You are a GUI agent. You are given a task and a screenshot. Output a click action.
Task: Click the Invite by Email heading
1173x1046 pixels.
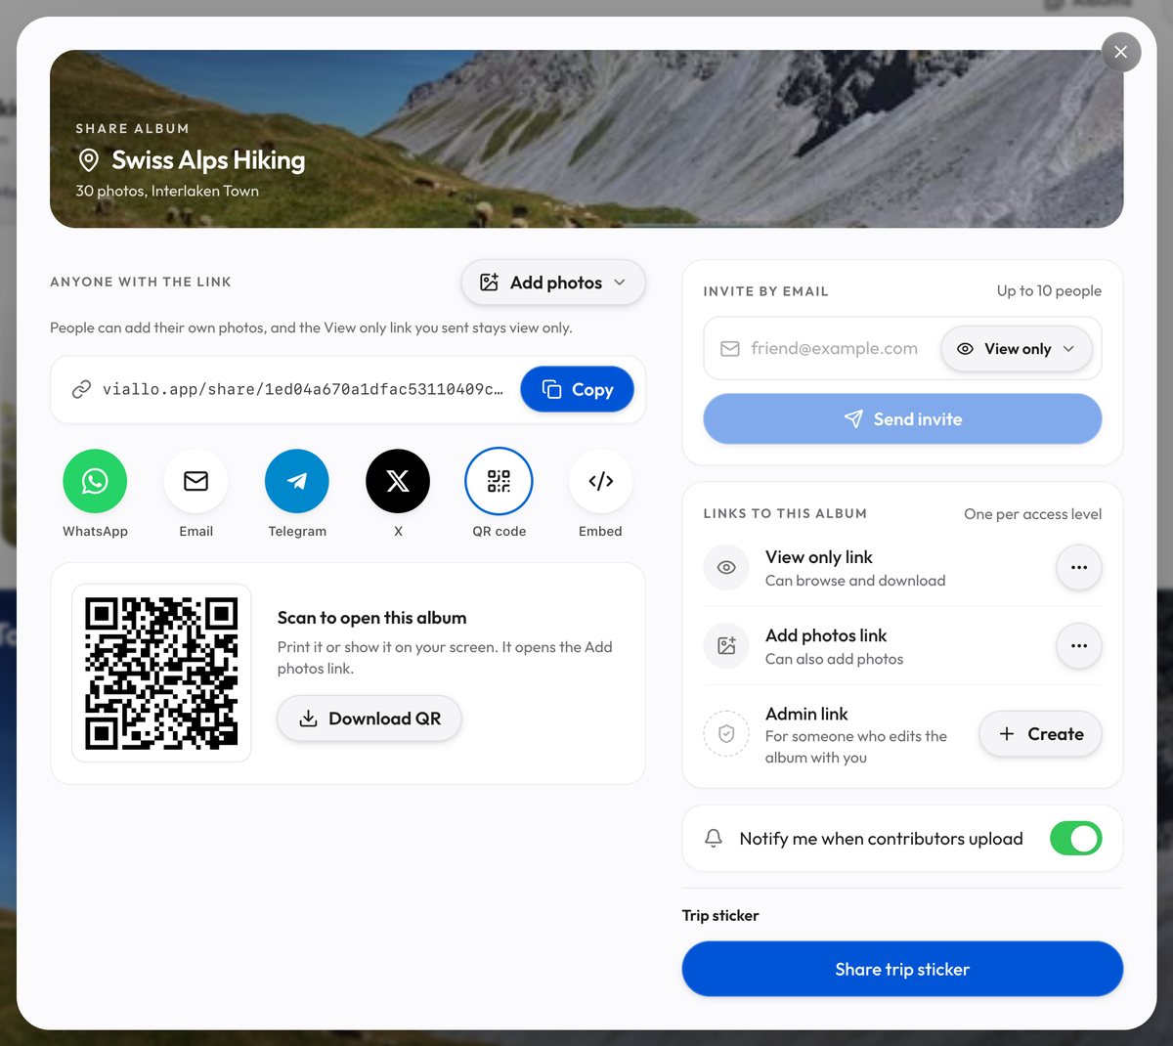click(766, 291)
